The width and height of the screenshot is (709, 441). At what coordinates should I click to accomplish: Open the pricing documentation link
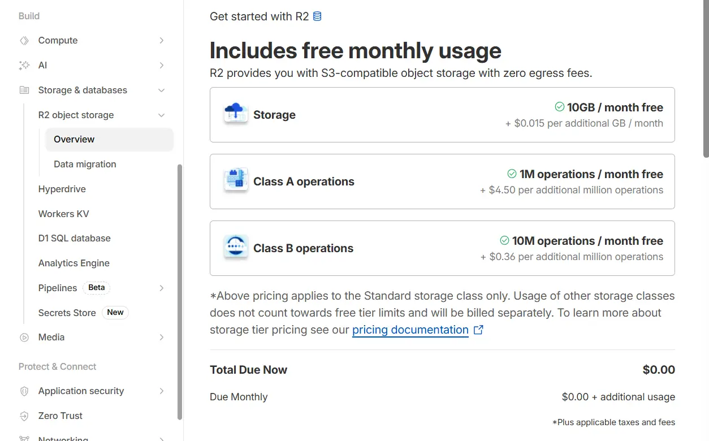click(410, 330)
